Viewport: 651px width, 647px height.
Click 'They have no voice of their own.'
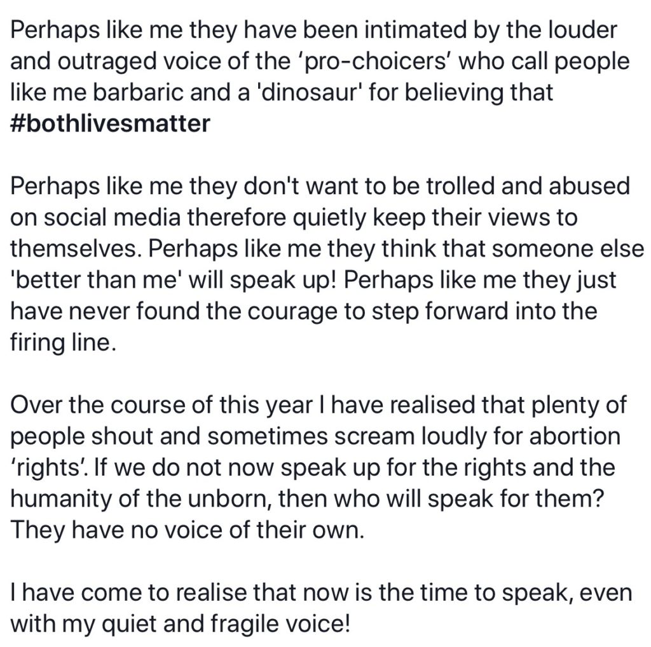(x=188, y=530)
